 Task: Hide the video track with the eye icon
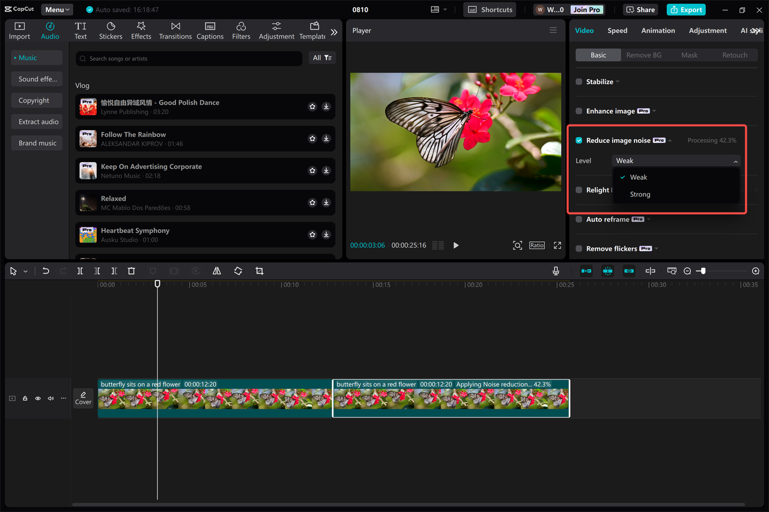(37, 398)
